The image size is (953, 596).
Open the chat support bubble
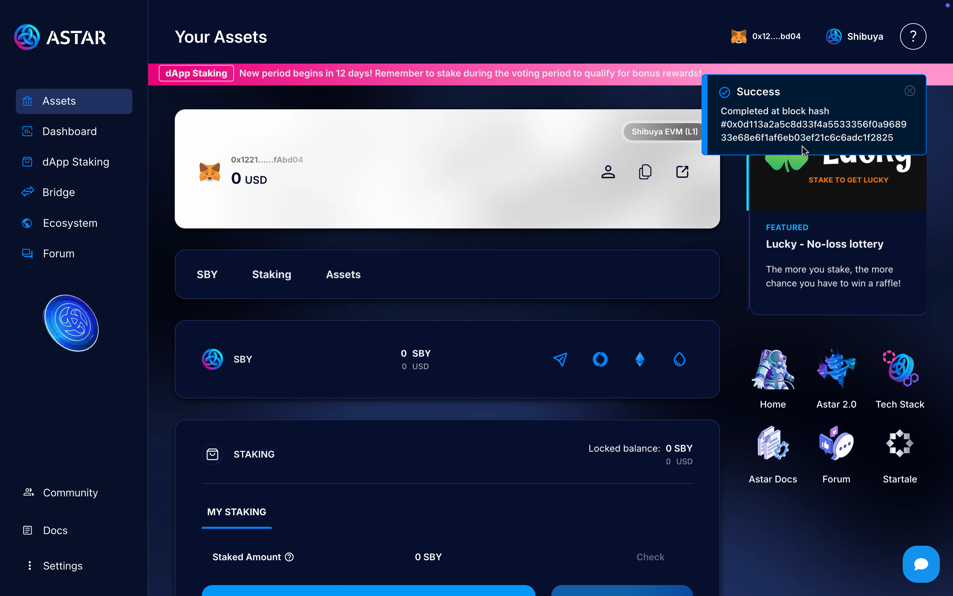[x=921, y=564]
